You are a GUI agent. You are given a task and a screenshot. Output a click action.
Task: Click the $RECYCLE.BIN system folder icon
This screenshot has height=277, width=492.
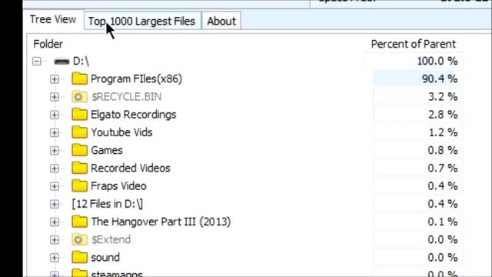click(x=79, y=97)
